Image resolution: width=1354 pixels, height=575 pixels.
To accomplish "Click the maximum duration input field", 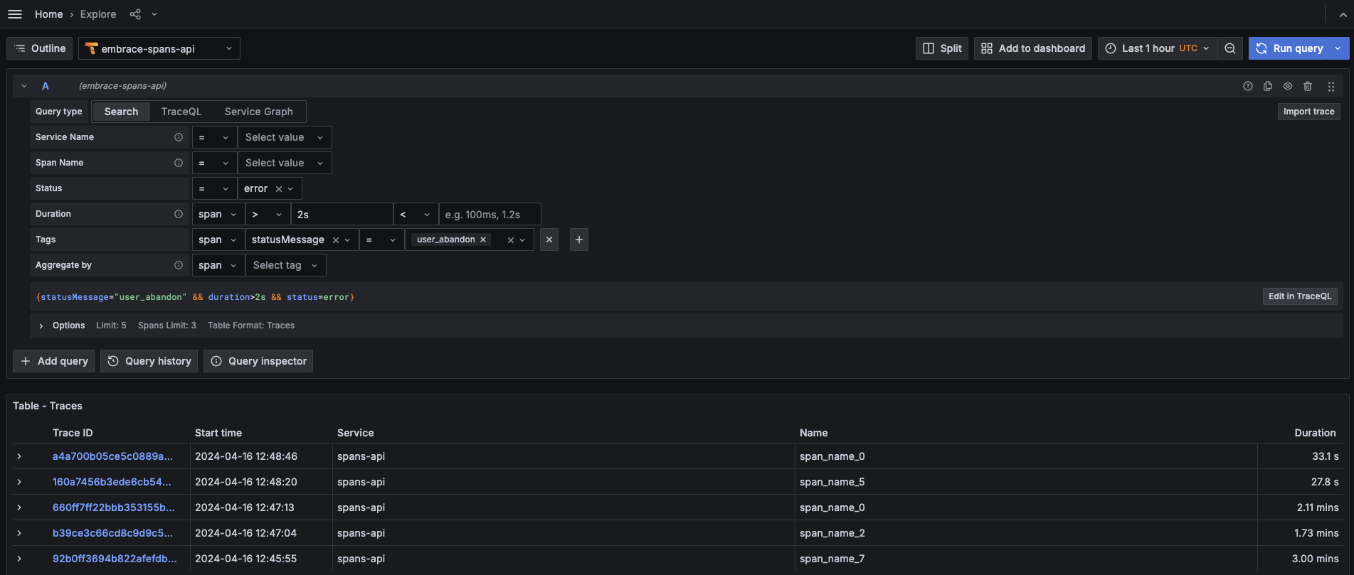I will (490, 214).
